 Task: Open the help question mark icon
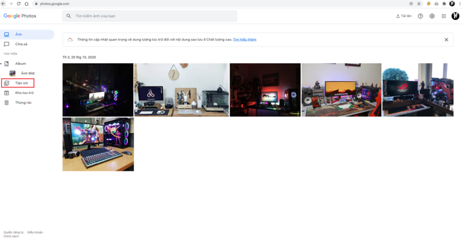pyautogui.click(x=420, y=16)
